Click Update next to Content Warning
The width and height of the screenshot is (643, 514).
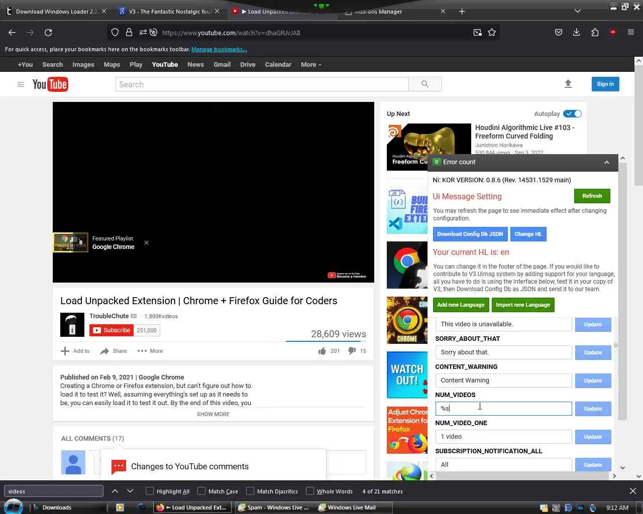point(593,380)
